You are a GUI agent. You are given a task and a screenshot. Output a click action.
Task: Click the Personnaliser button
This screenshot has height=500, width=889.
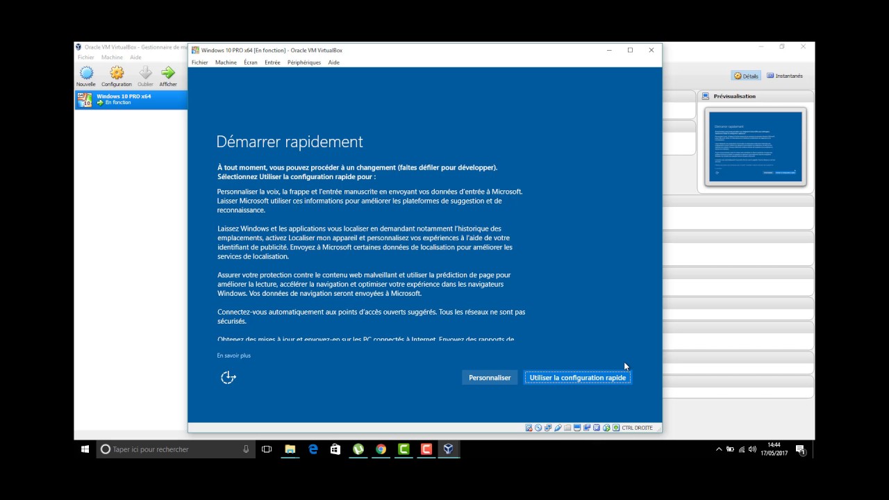point(490,378)
